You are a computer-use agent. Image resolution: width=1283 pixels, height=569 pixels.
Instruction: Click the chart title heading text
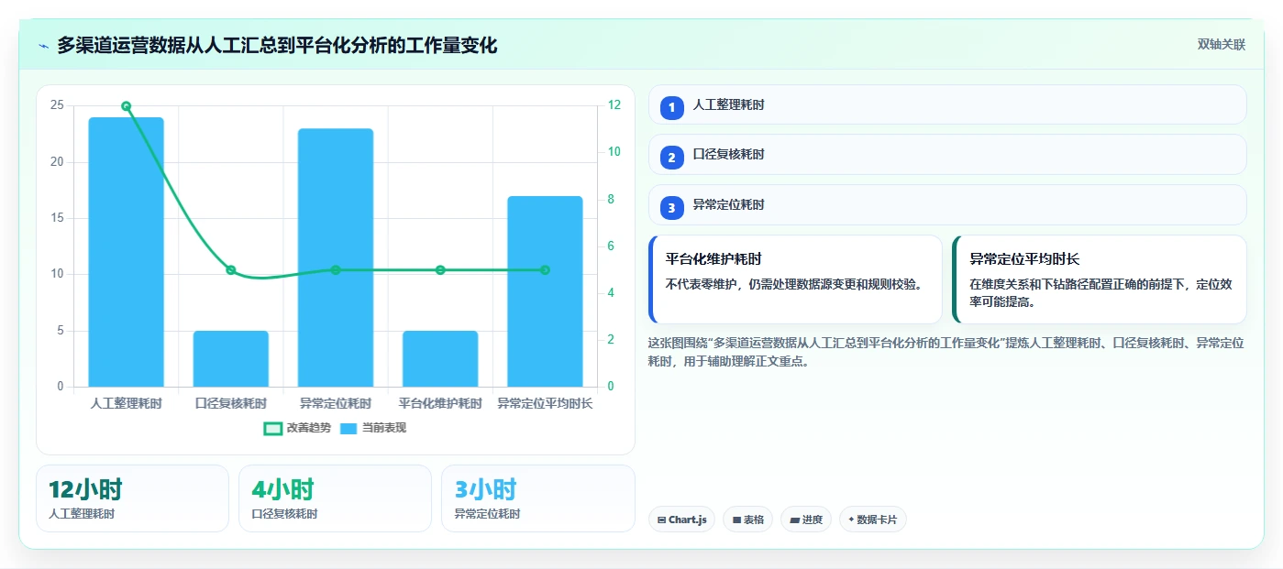[277, 45]
